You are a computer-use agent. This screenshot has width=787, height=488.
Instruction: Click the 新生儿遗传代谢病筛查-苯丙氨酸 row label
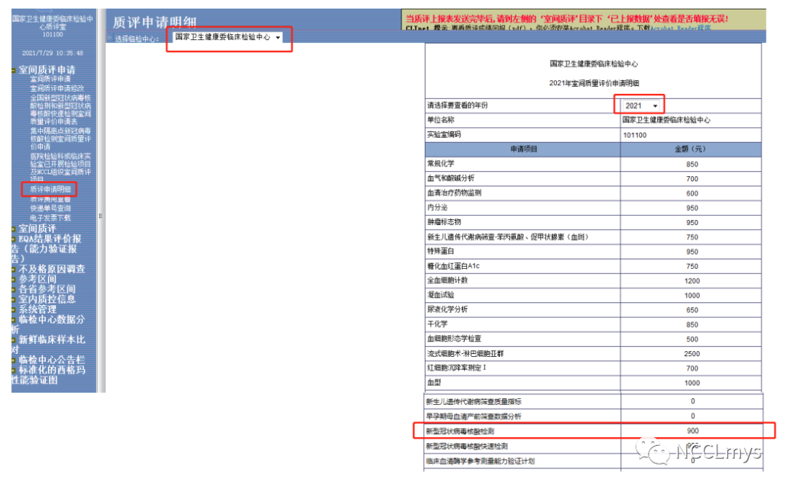pyautogui.click(x=507, y=237)
